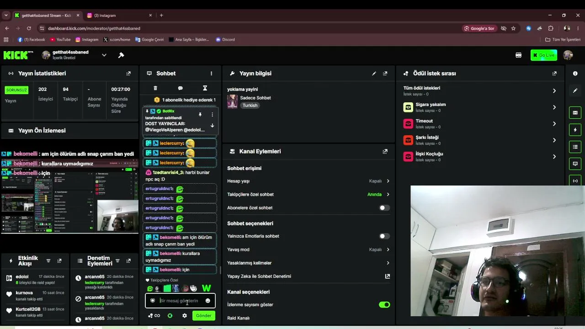The width and height of the screenshot is (585, 329).
Task: Disable İzlenme sayısını göster switch
Action: point(384,305)
